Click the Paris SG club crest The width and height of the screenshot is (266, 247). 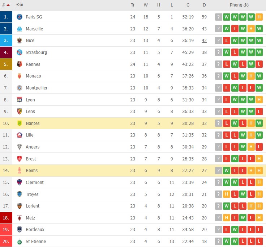click(20, 17)
